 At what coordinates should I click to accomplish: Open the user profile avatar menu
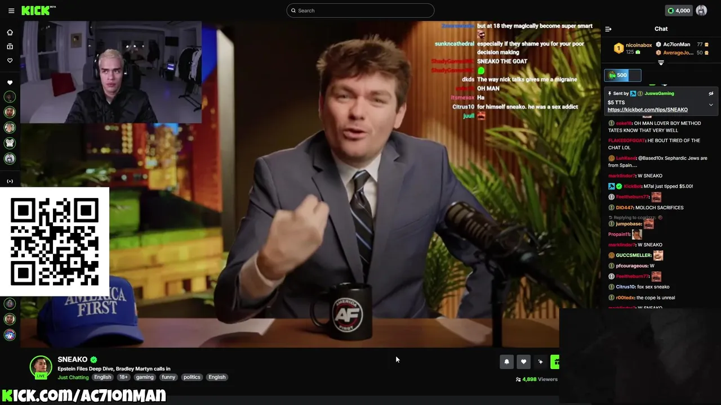point(701,11)
